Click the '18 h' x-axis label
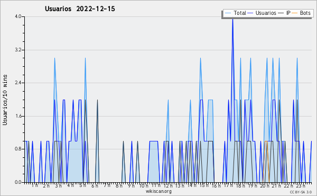Viewport: 317px width, 196px height. point(240,185)
